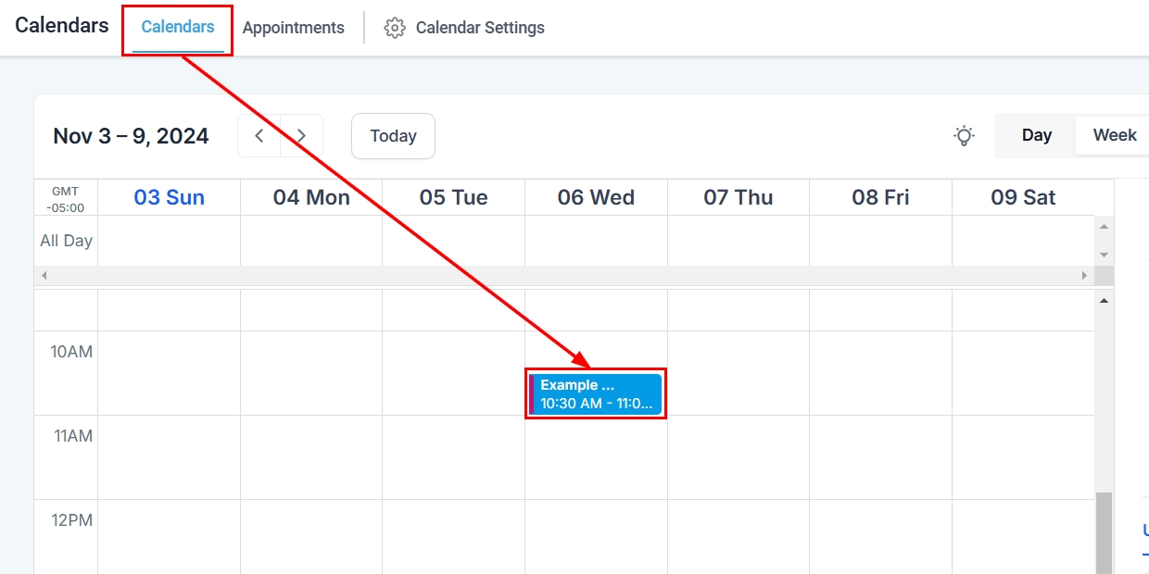This screenshot has width=1149, height=574.
Task: Open Calendar Settings
Action: pyautogui.click(x=479, y=28)
